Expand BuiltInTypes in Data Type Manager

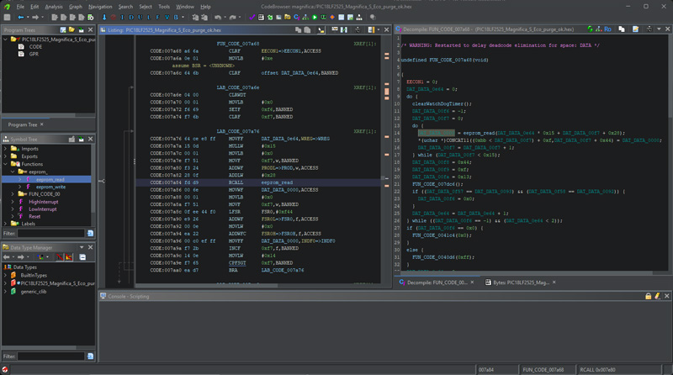click(x=7, y=275)
